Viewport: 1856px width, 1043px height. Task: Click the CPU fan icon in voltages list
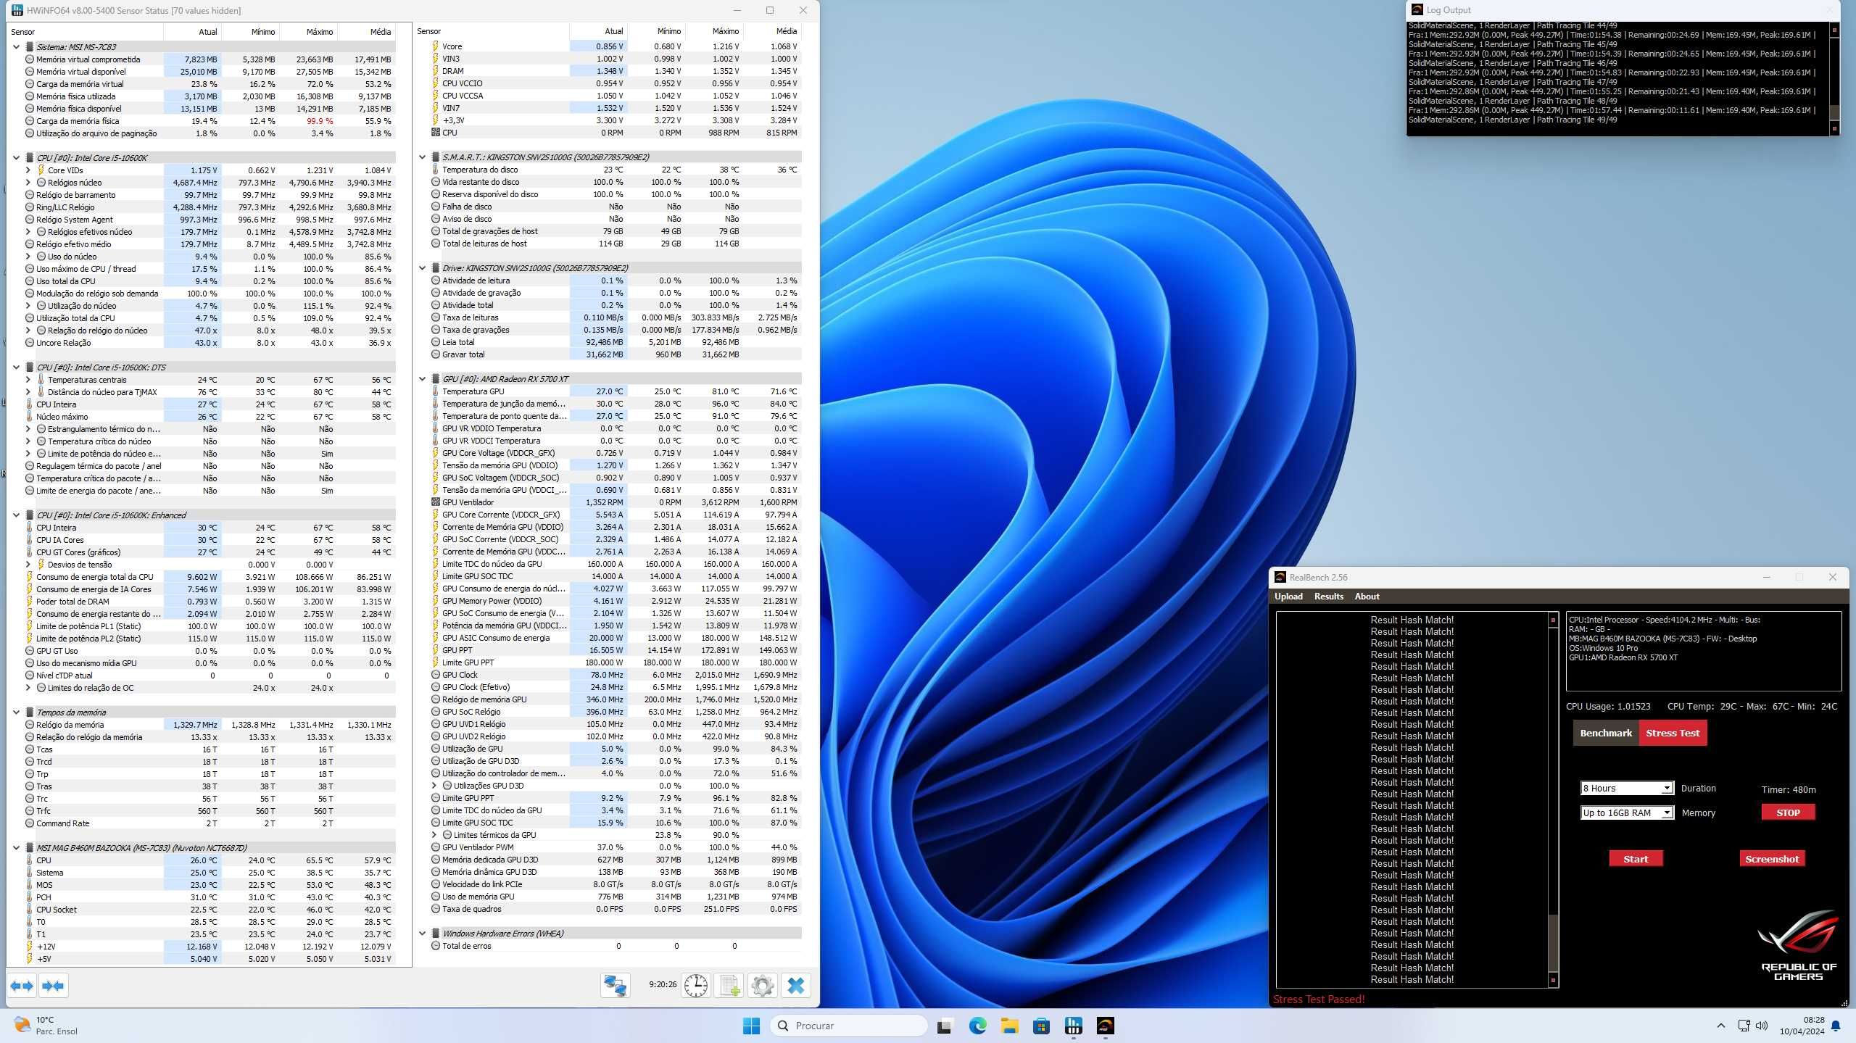click(x=436, y=133)
